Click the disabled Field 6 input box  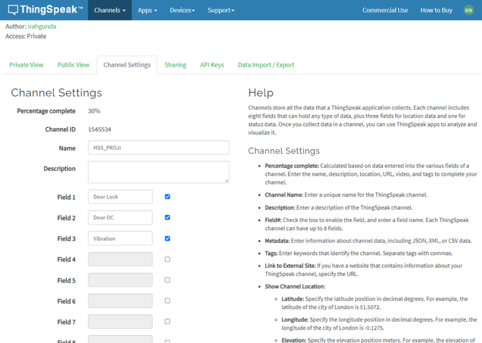[x=120, y=301]
